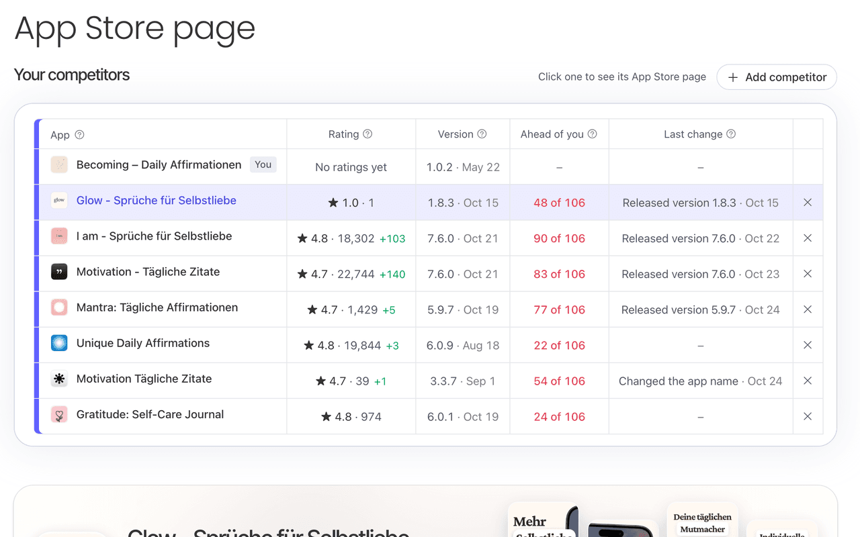Open Glow - Sprüche für Selbstliebe link
Image resolution: width=860 pixels, height=537 pixels.
[156, 200]
